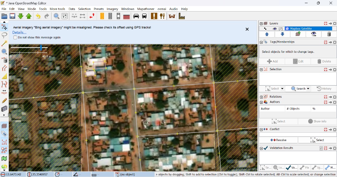Activate the select and move tool
The image size is (337, 177).
4,27
